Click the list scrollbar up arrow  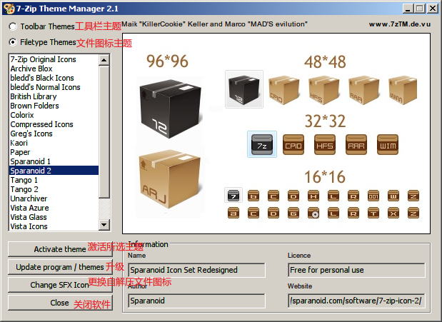coord(104,60)
